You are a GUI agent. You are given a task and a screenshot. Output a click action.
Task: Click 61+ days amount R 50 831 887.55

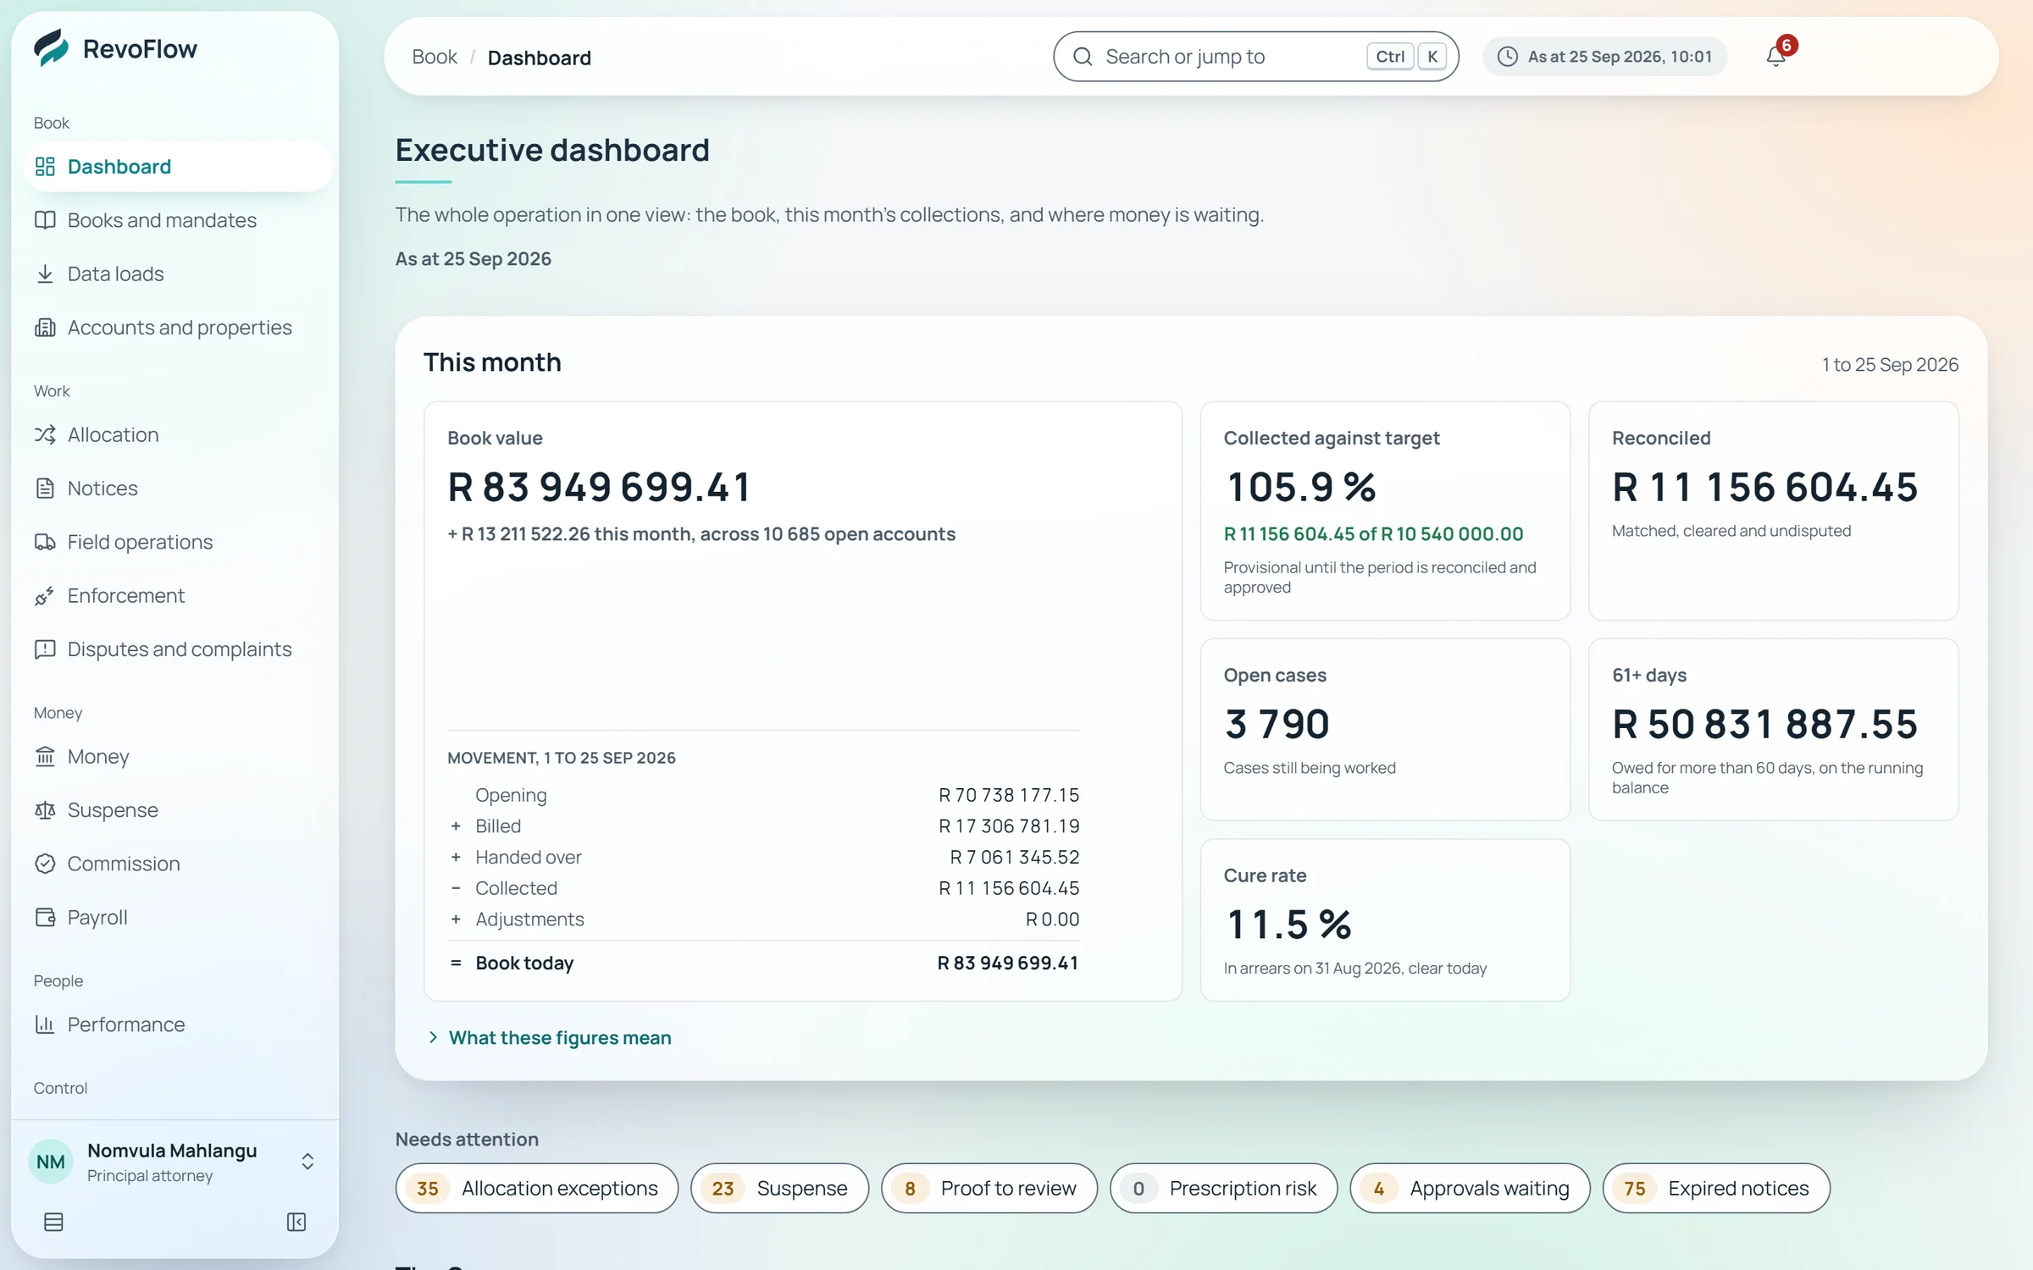1765,724
